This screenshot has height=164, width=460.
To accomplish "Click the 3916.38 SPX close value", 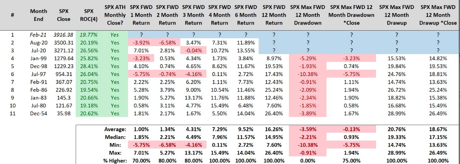I will tap(63, 35).
